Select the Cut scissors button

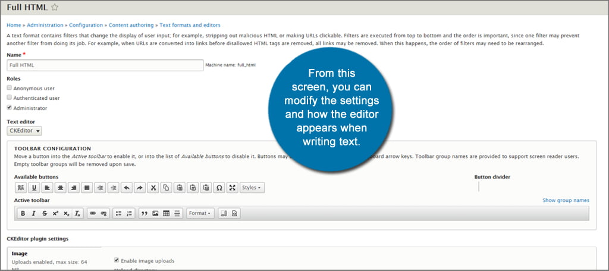(x=153, y=188)
